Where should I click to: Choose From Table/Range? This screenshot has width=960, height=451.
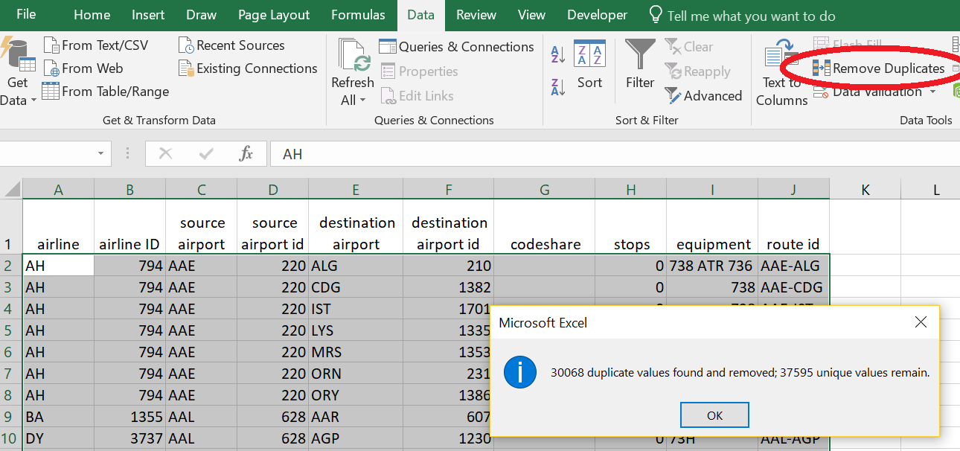[x=106, y=92]
